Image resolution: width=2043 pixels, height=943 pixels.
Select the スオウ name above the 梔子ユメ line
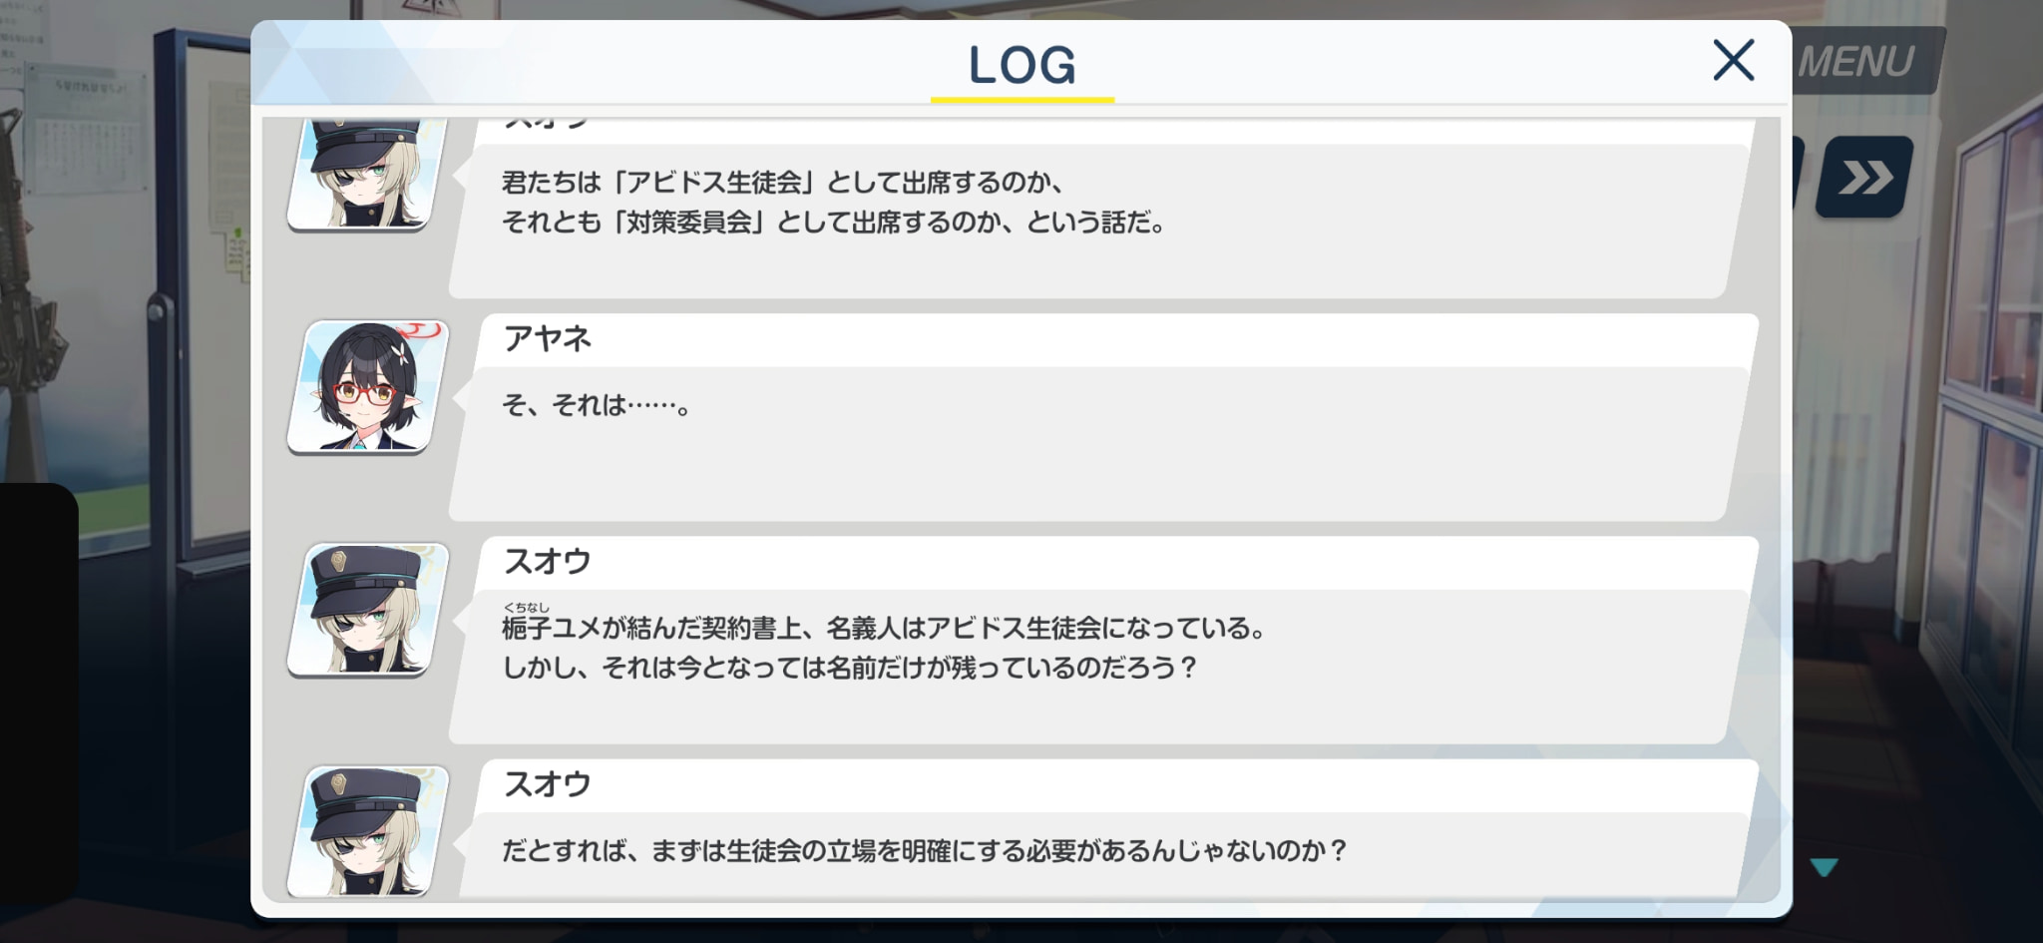click(548, 562)
